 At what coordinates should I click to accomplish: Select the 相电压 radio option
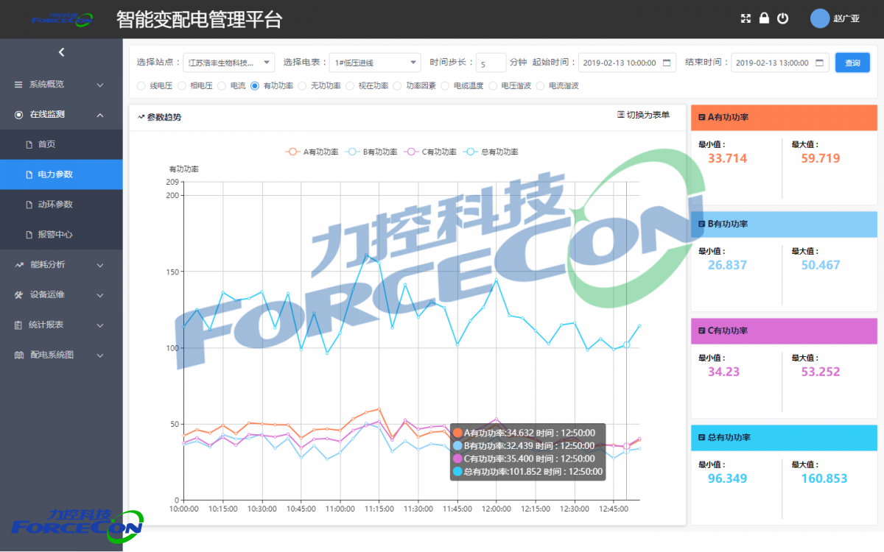pos(182,86)
